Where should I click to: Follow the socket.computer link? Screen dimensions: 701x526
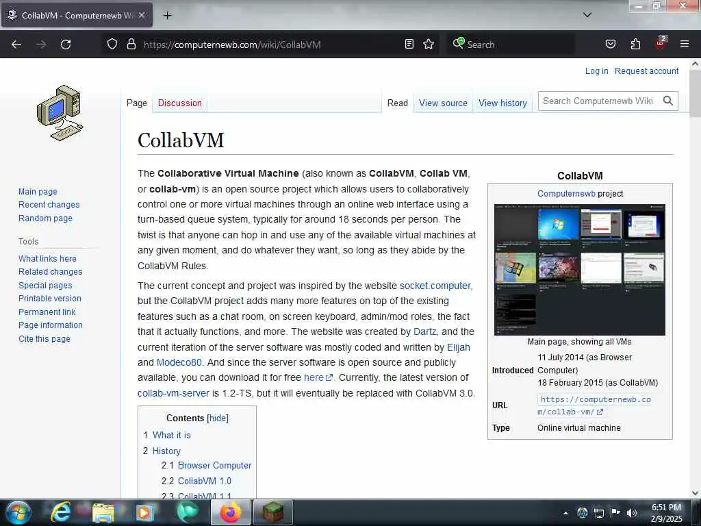pos(435,286)
